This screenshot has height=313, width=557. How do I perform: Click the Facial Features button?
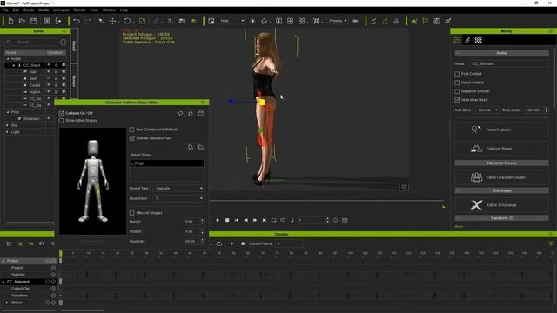click(x=501, y=130)
